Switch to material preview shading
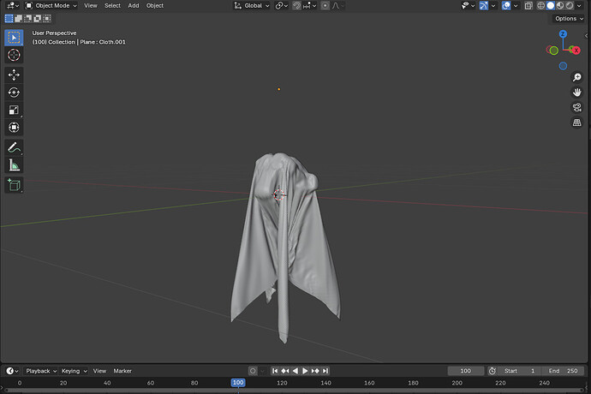 560,6
